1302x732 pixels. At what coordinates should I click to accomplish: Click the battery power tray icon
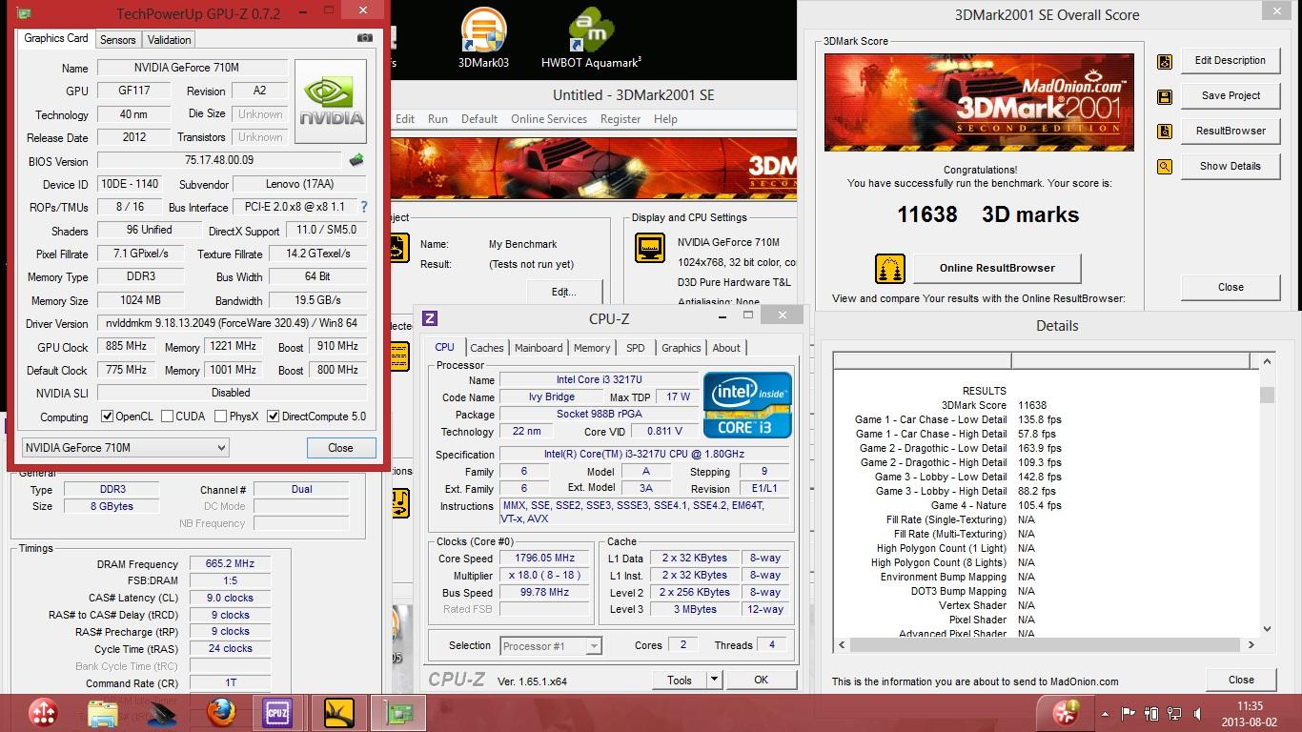coord(1151,713)
